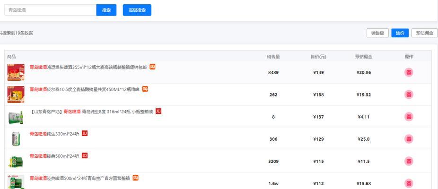
Task: Open 高级搜索 advanced search
Action: pos(137,10)
